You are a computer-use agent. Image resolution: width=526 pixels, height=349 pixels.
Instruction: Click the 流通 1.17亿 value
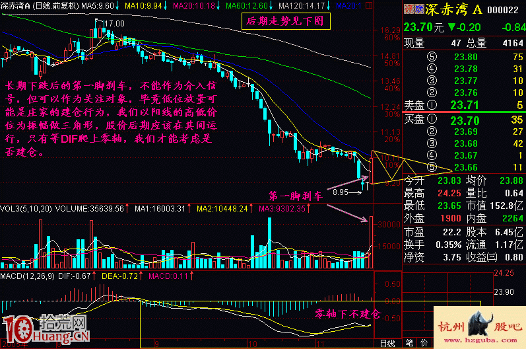pyautogui.click(x=510, y=245)
